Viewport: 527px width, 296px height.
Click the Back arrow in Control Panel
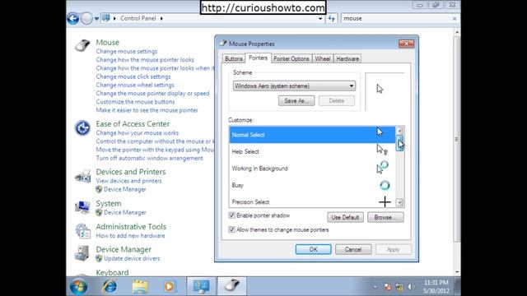pyautogui.click(x=73, y=18)
